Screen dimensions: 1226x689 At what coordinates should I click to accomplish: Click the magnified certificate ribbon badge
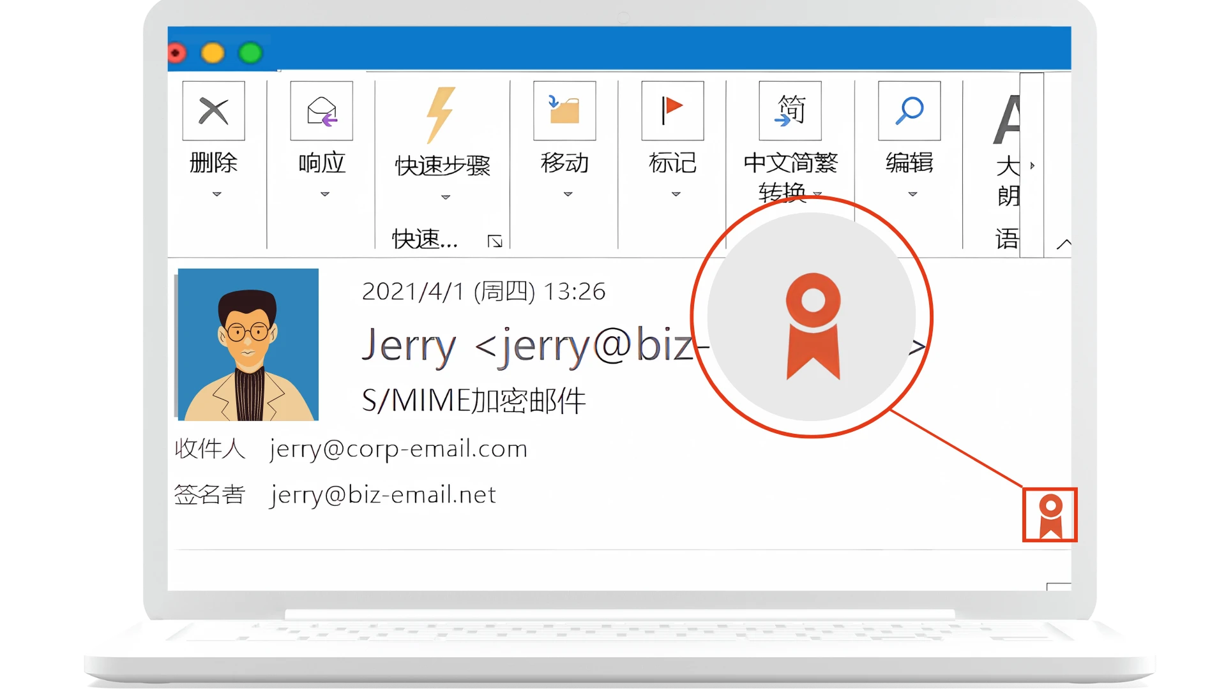(x=812, y=325)
